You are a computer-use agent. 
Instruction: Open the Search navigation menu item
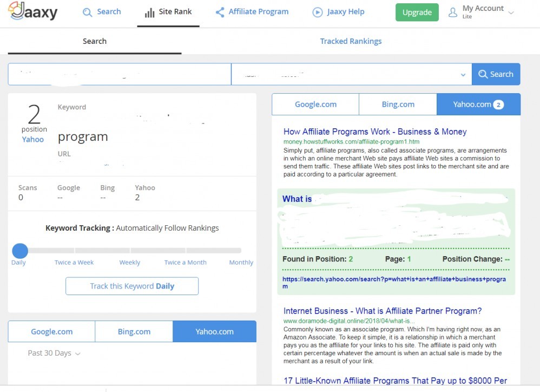click(x=109, y=12)
